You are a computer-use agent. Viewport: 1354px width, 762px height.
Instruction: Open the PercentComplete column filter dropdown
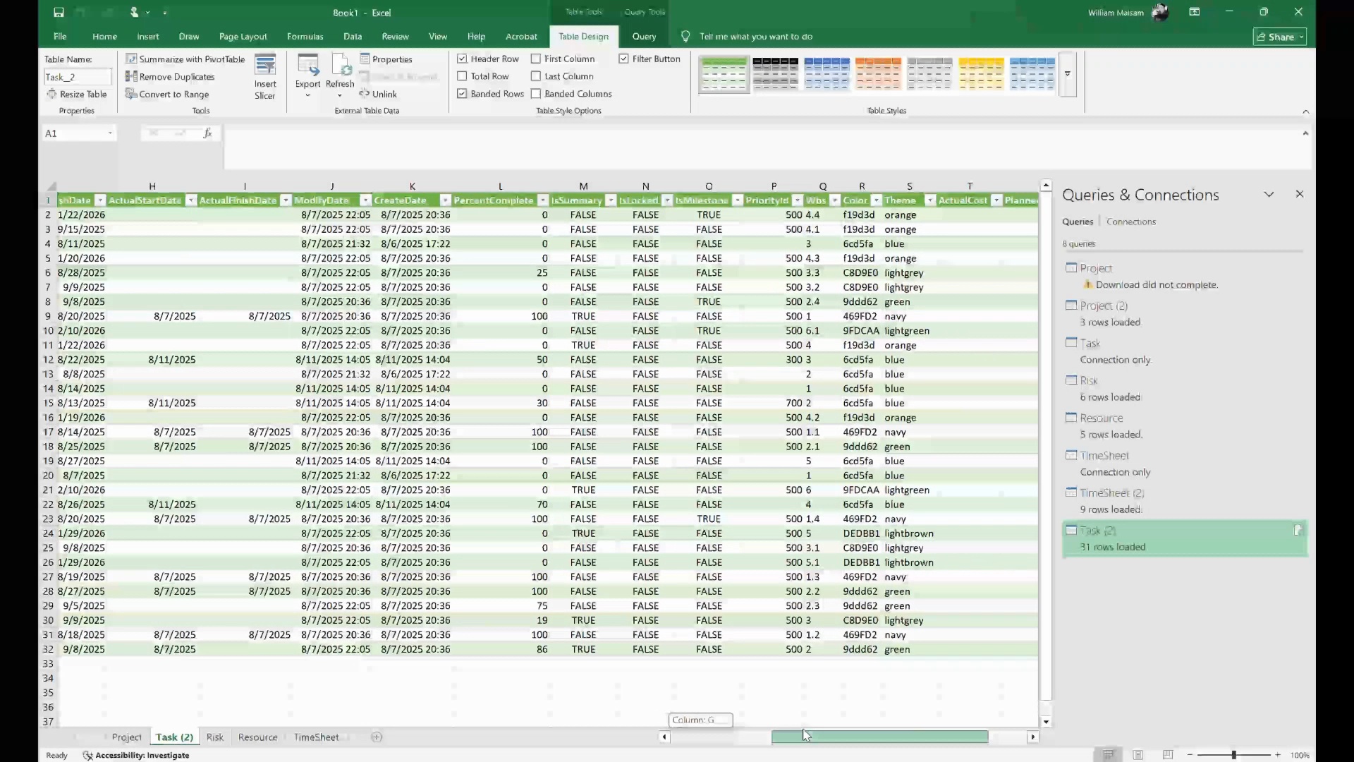click(x=542, y=200)
